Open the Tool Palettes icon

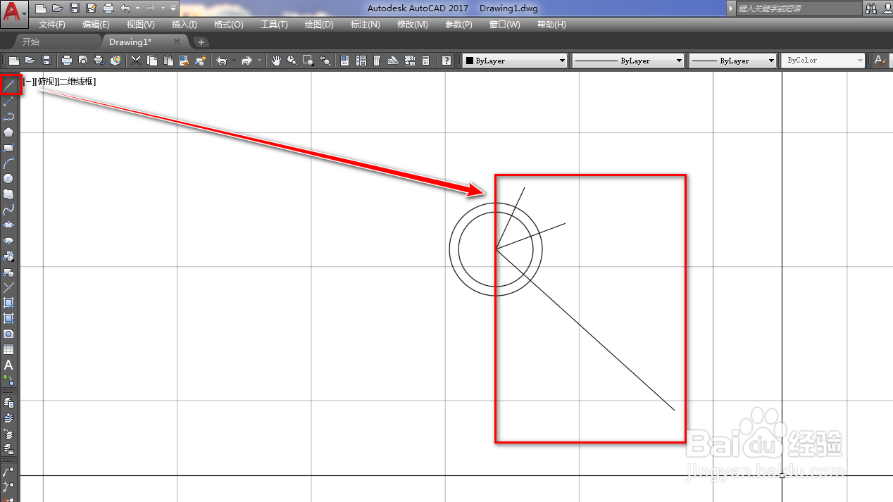[377, 61]
